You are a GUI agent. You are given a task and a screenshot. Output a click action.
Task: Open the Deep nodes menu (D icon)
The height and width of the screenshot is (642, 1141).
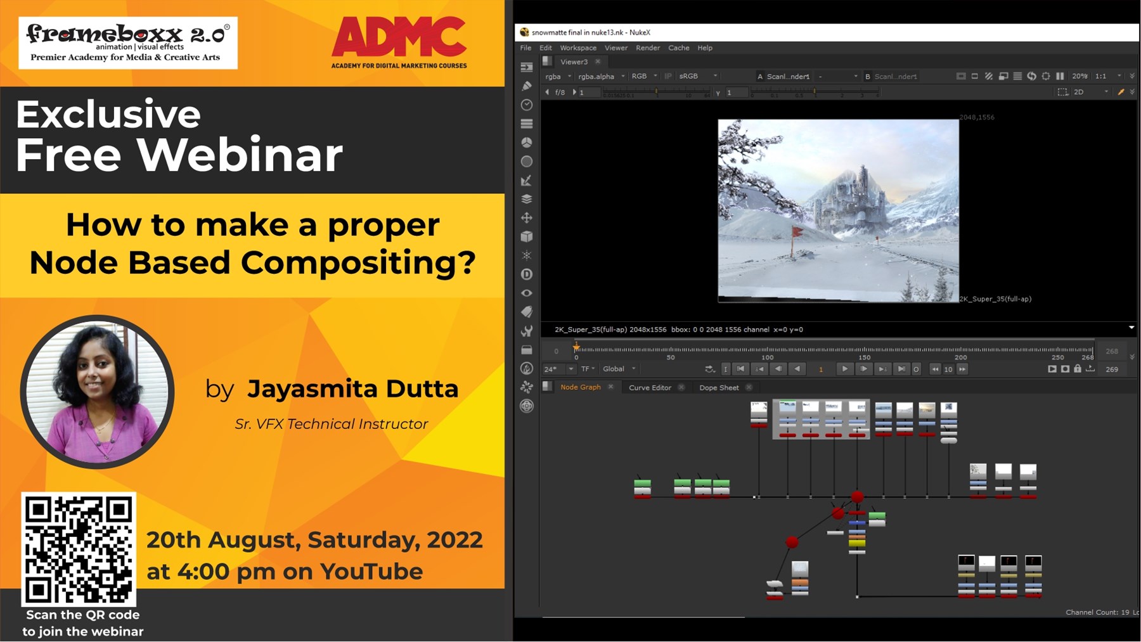click(x=526, y=274)
